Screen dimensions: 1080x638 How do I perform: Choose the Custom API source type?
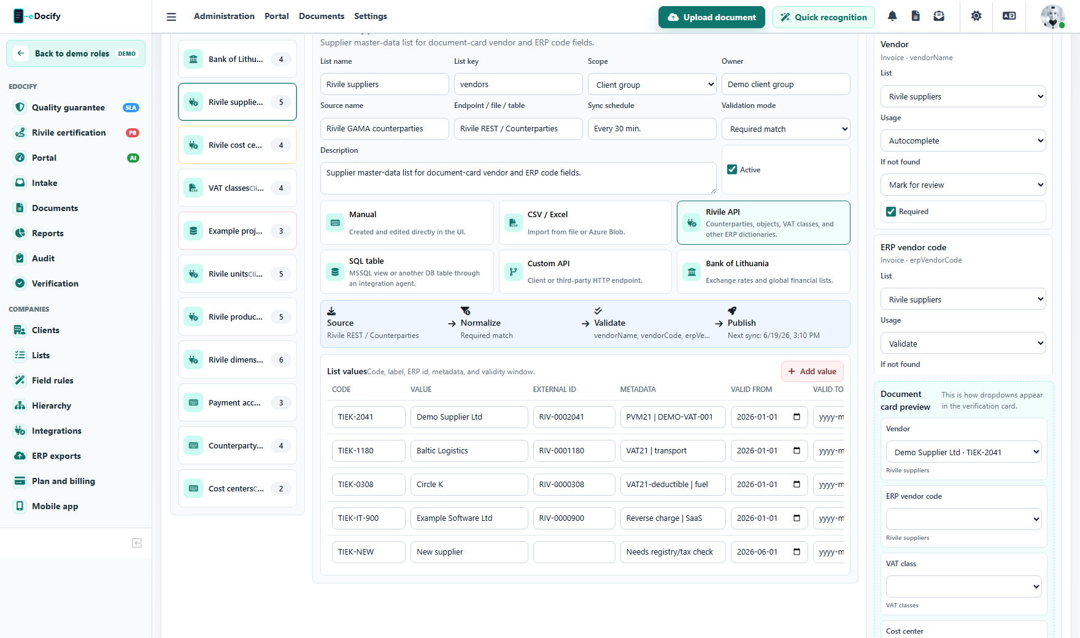click(585, 272)
